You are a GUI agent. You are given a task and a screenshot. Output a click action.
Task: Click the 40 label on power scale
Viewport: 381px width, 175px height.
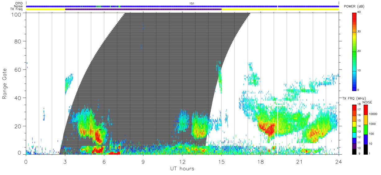(359, 12)
